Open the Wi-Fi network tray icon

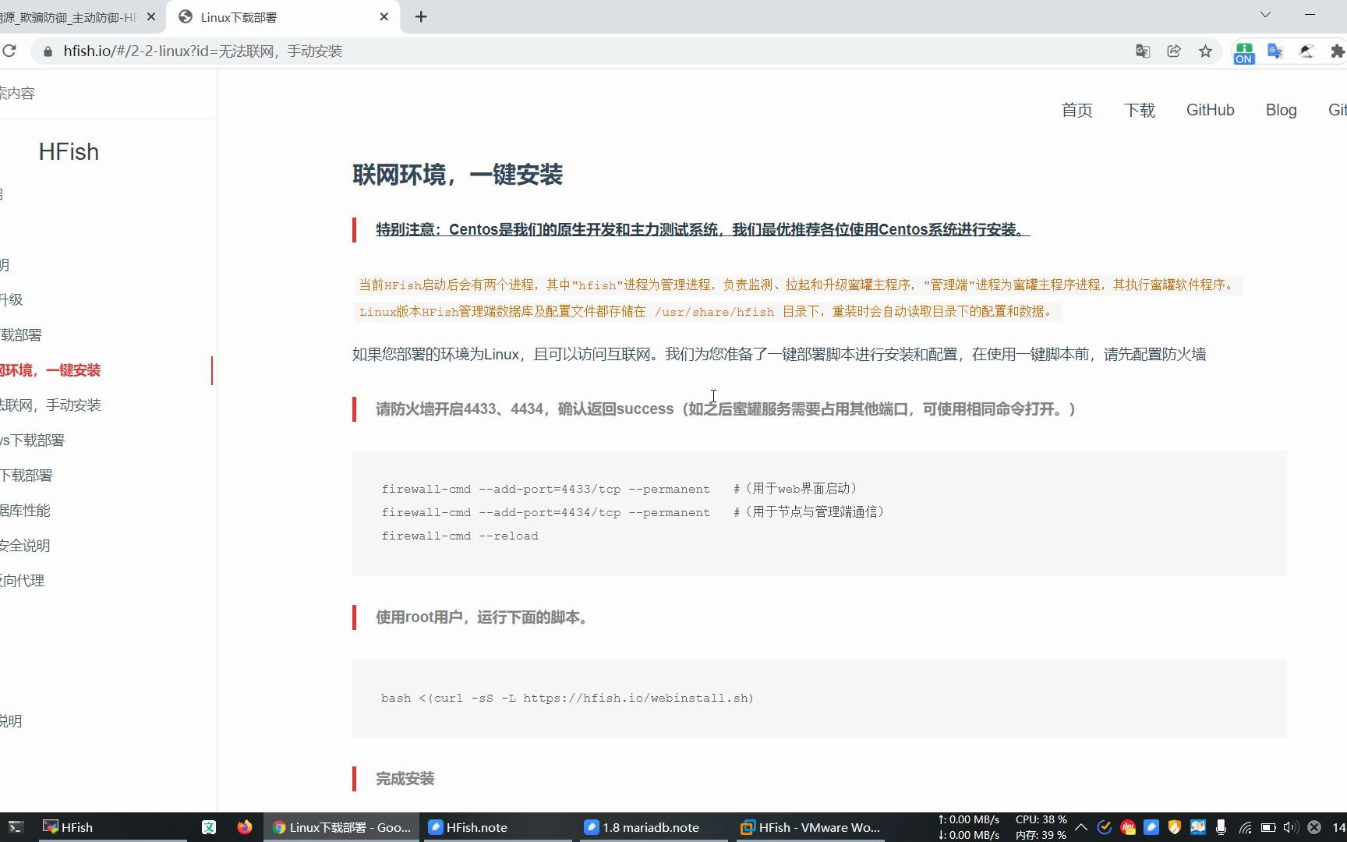pos(1245,827)
